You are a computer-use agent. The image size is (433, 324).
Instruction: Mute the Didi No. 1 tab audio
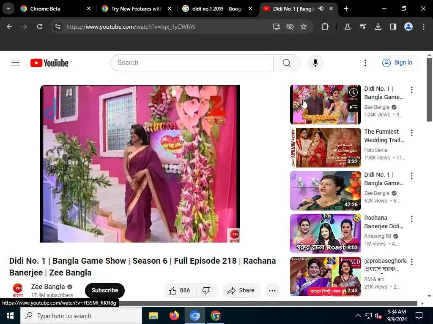coord(321,8)
